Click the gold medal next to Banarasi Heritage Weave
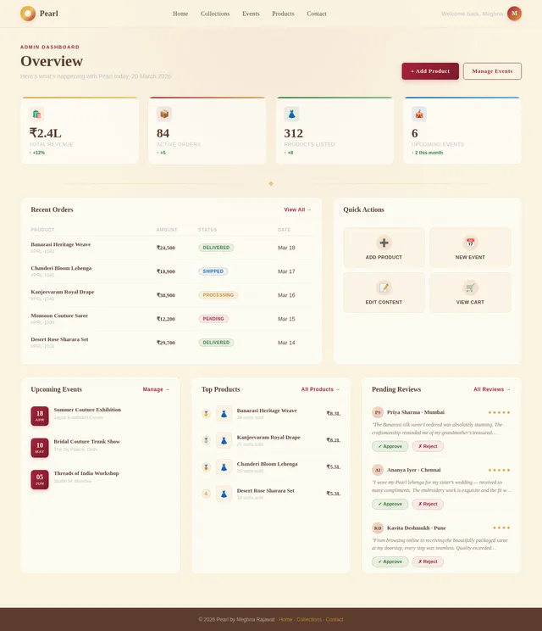This screenshot has height=631, width=542. [206, 413]
